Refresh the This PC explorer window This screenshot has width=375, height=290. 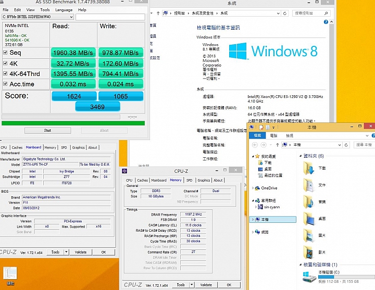click(x=346, y=145)
